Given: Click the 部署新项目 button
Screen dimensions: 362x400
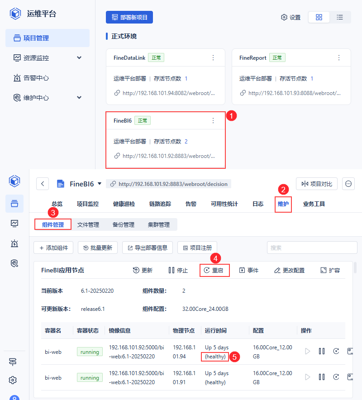Looking at the screenshot, I should pyautogui.click(x=129, y=17).
